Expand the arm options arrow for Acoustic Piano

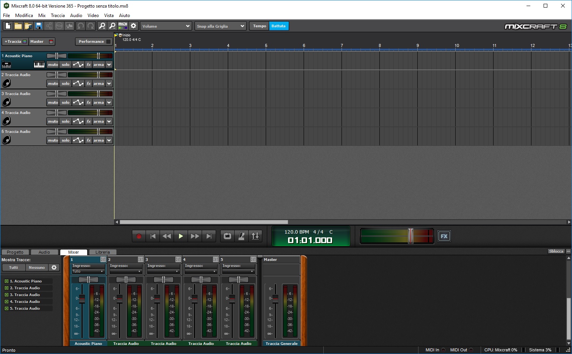tap(109, 65)
